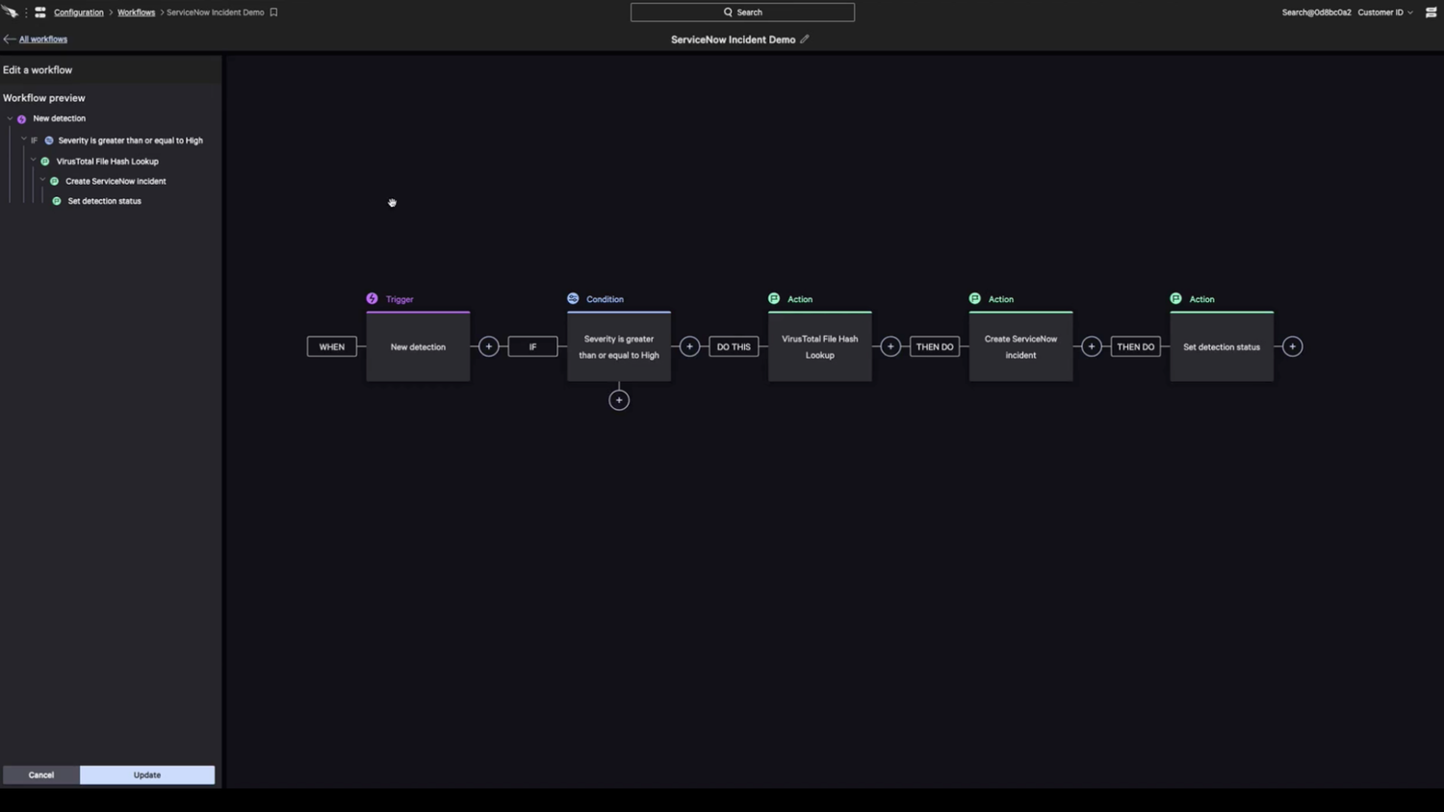The width and height of the screenshot is (1444, 812).
Task: Click the purple Trigger lightning icon on canvas
Action: point(373,299)
